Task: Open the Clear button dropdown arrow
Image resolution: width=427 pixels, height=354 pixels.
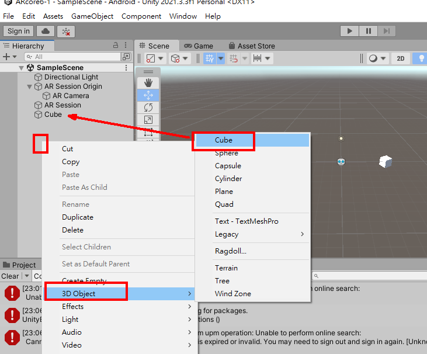Action: tap(27, 276)
